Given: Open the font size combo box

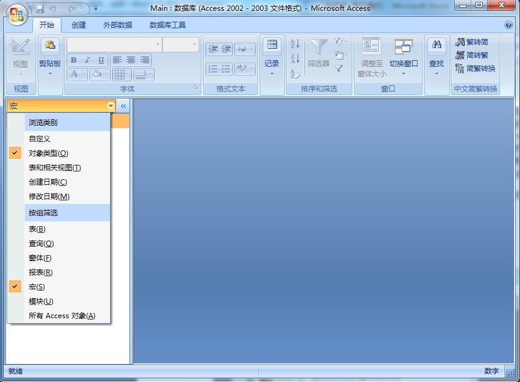Looking at the screenshot, I should tap(194, 44).
